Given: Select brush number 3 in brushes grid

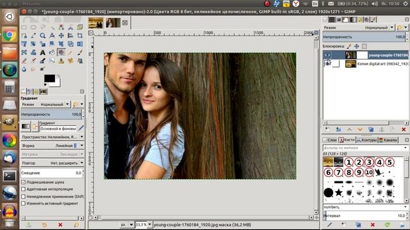Looking at the screenshot, I should (369, 162).
